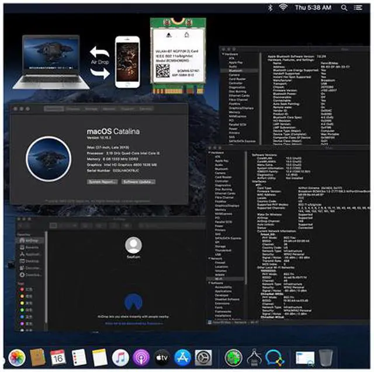The height and width of the screenshot is (372, 374).
Task: Switch to Service tab in About This Mac
Action: pyautogui.click(x=146, y=109)
